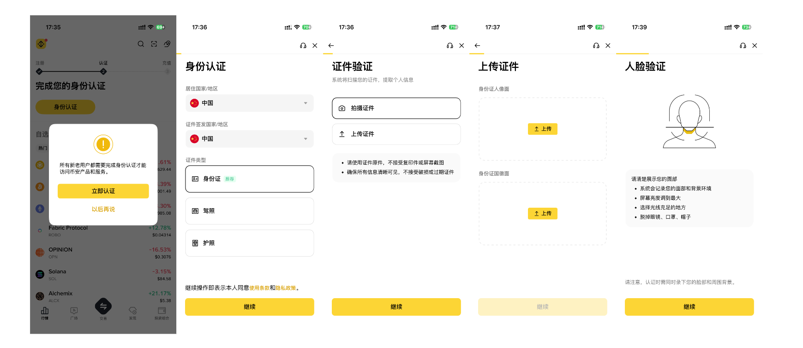803x348 pixels.
Task: Open support headset on the 上传证件 screen
Action: click(x=596, y=46)
